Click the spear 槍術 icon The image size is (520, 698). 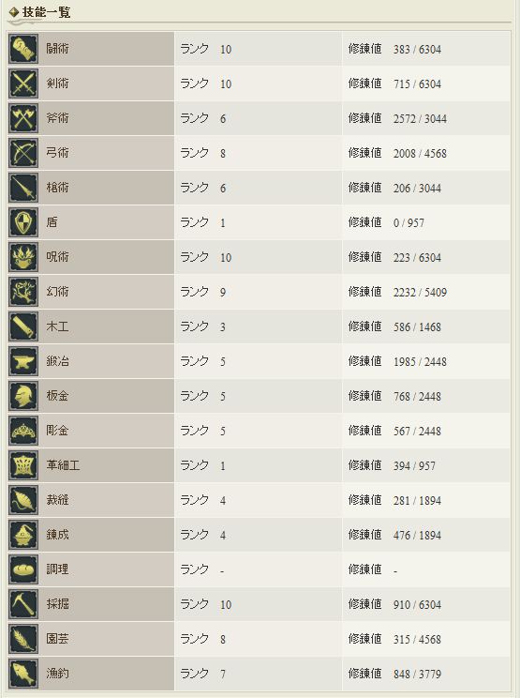[23, 188]
